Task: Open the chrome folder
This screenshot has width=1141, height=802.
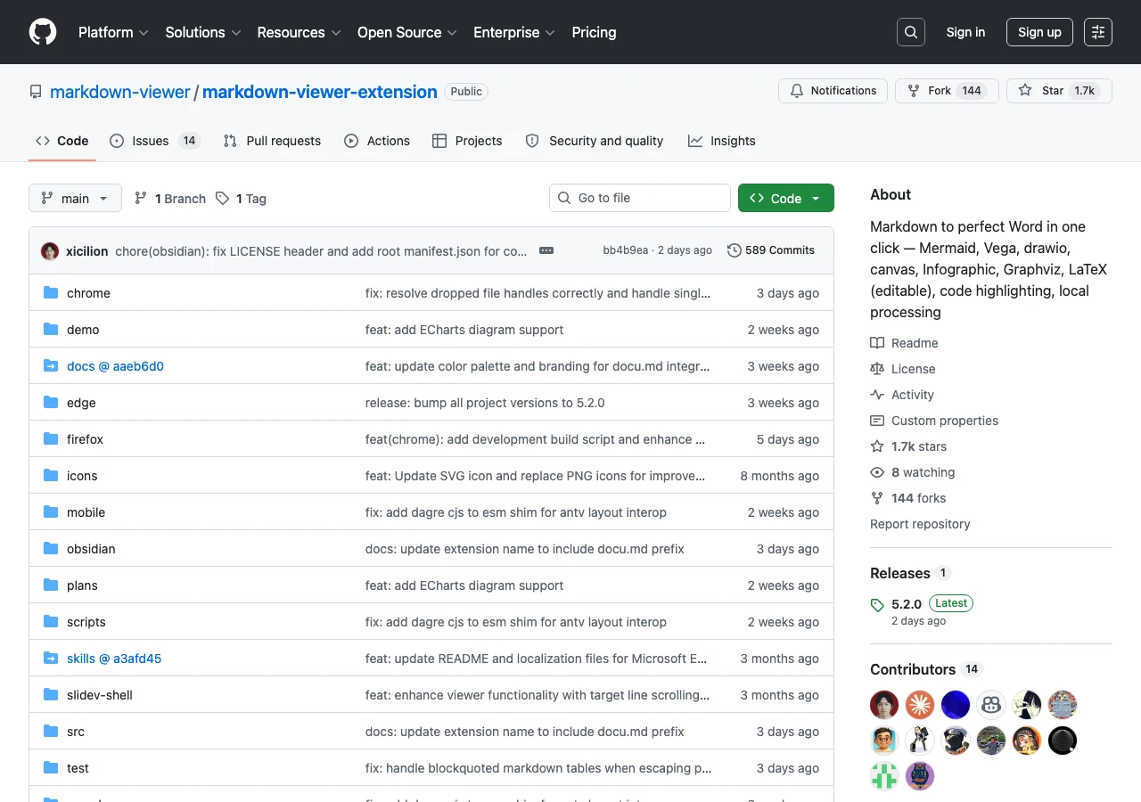Action: (x=88, y=293)
